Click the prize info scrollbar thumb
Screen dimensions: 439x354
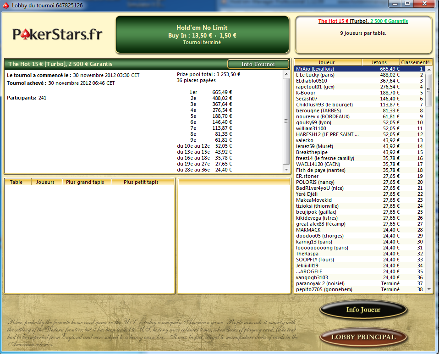[x=286, y=121]
